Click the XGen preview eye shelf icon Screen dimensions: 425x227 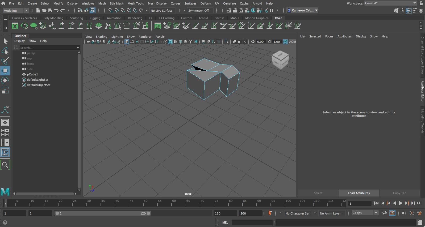[x=24, y=26]
